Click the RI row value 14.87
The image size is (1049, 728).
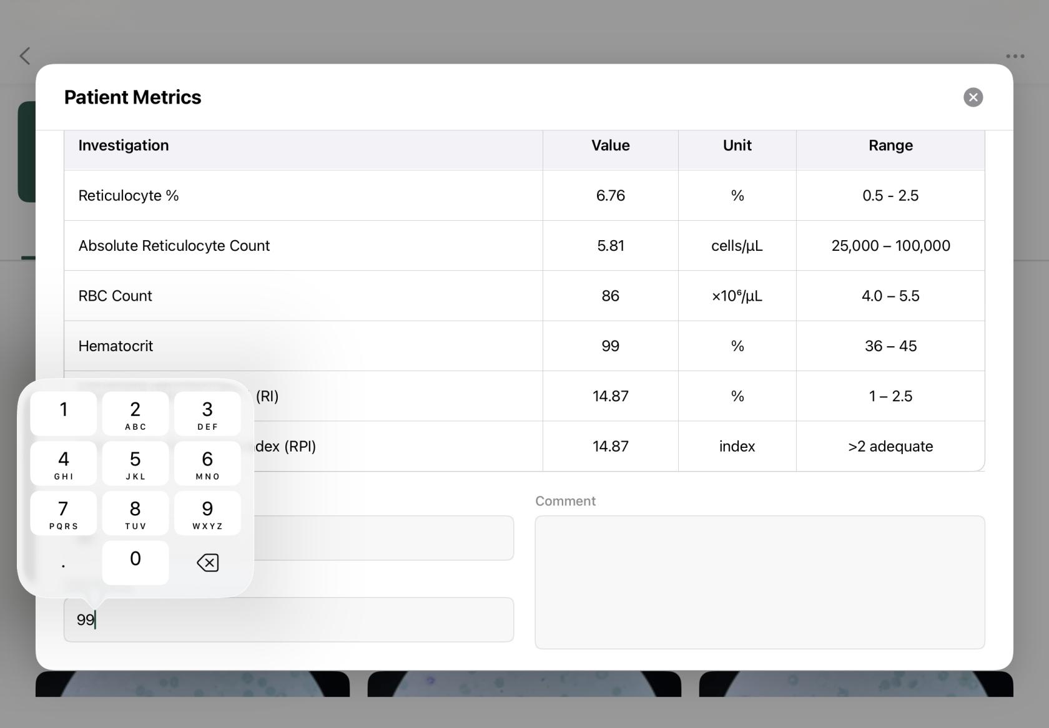611,396
